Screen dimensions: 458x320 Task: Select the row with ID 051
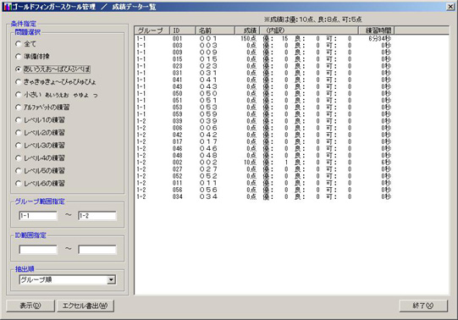point(264,100)
